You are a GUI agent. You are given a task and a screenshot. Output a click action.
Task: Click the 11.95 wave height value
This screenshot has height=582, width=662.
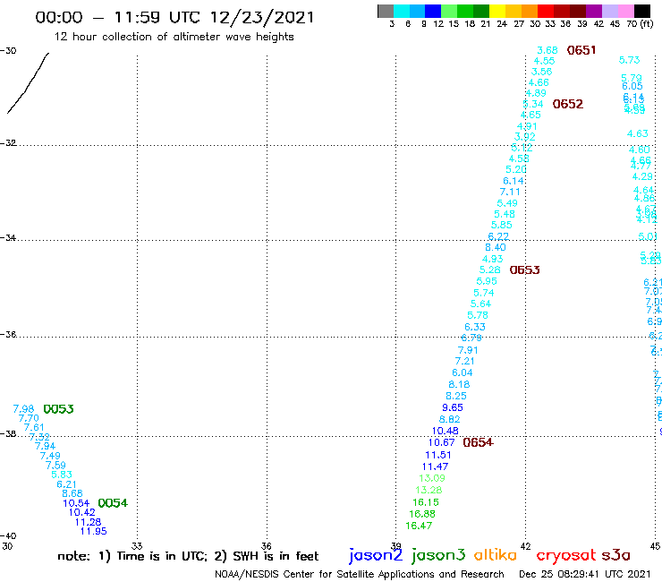point(93,531)
